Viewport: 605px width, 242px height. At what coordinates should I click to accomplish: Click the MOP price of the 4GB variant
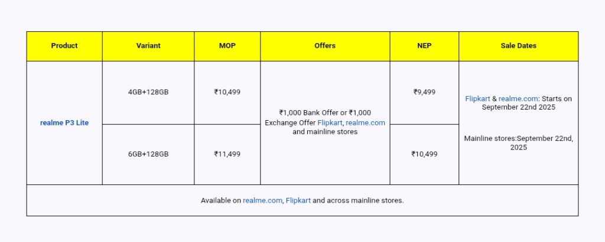click(227, 92)
